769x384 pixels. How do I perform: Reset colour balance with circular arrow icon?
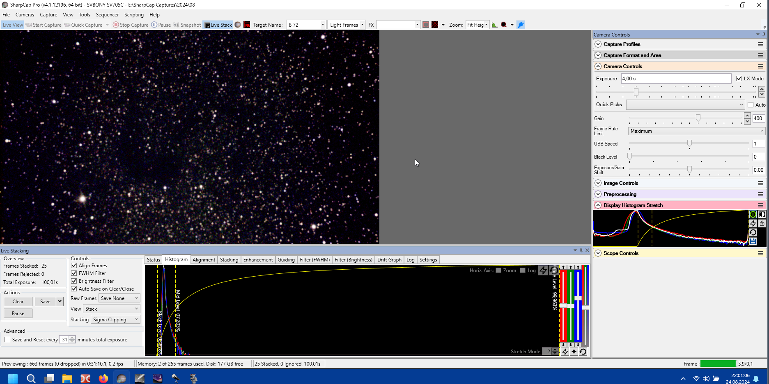[583, 352]
